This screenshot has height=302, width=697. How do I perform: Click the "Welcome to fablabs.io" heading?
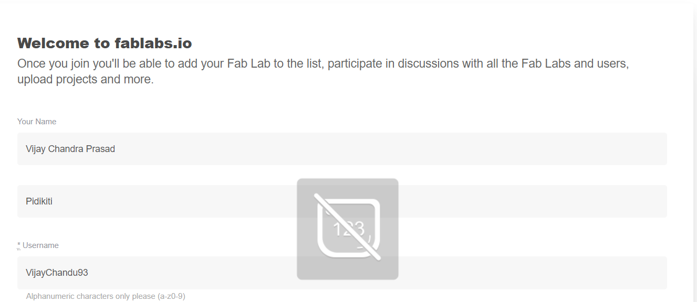click(105, 42)
